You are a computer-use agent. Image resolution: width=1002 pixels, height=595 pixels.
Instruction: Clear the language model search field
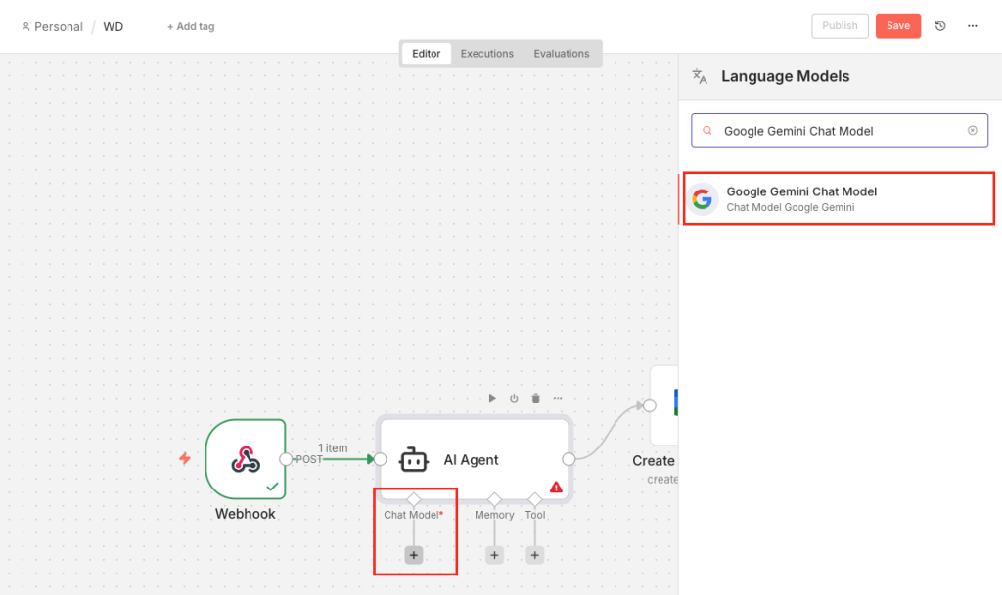pos(972,131)
